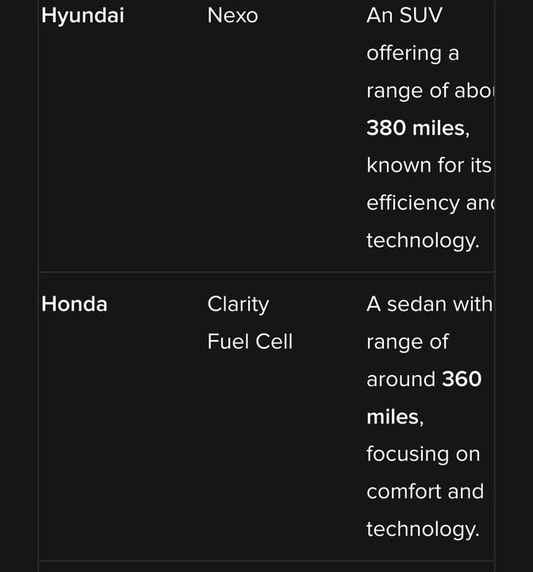Click the bold 360 text
Image resolution: width=533 pixels, height=572 pixels.
(462, 379)
